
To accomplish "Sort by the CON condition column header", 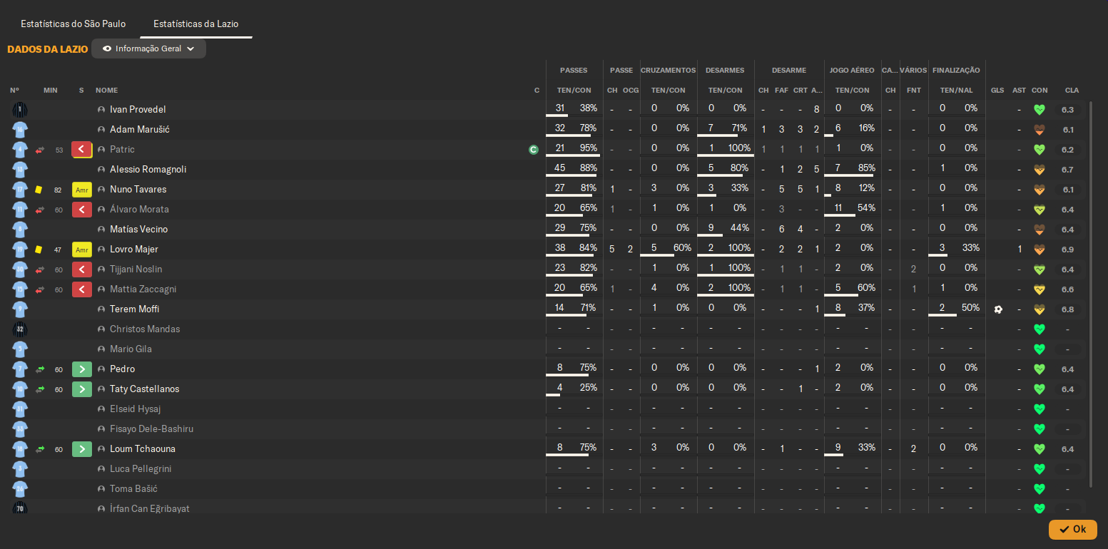I will (1040, 91).
